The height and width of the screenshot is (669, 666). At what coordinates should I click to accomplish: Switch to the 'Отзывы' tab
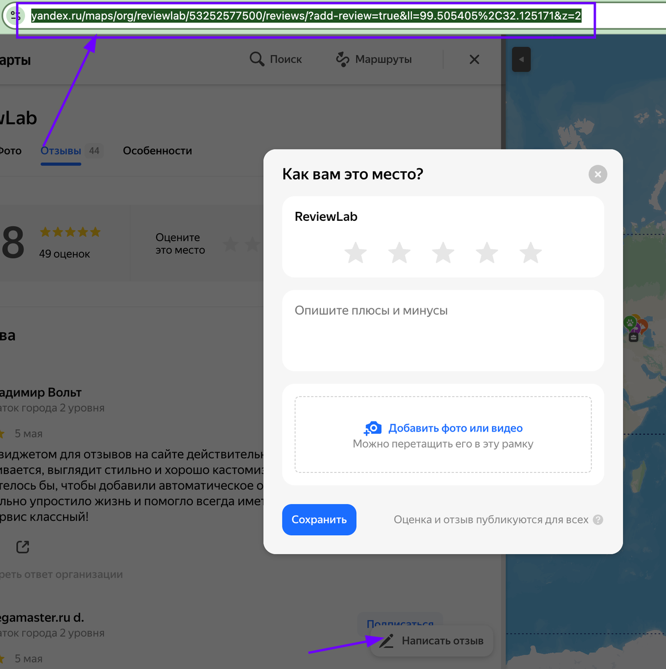coord(61,151)
